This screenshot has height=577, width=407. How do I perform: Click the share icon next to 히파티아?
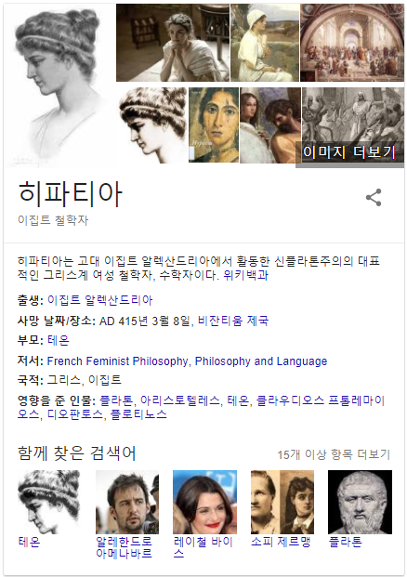coord(374,197)
